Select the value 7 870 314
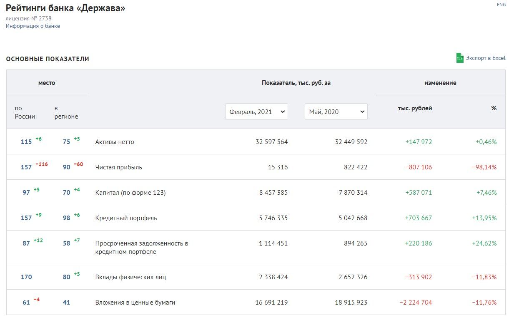 353,193
